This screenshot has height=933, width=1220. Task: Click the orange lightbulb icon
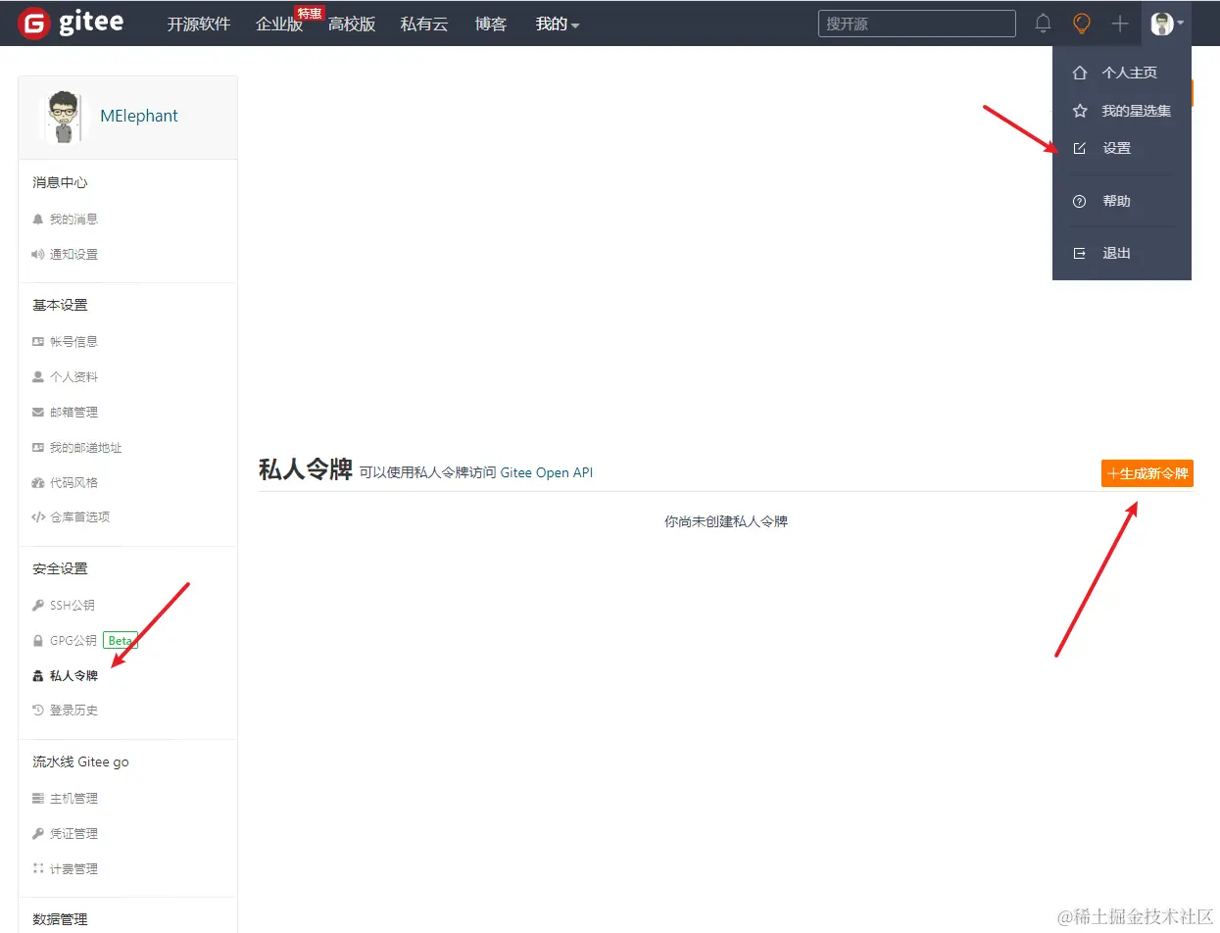pos(1082,24)
